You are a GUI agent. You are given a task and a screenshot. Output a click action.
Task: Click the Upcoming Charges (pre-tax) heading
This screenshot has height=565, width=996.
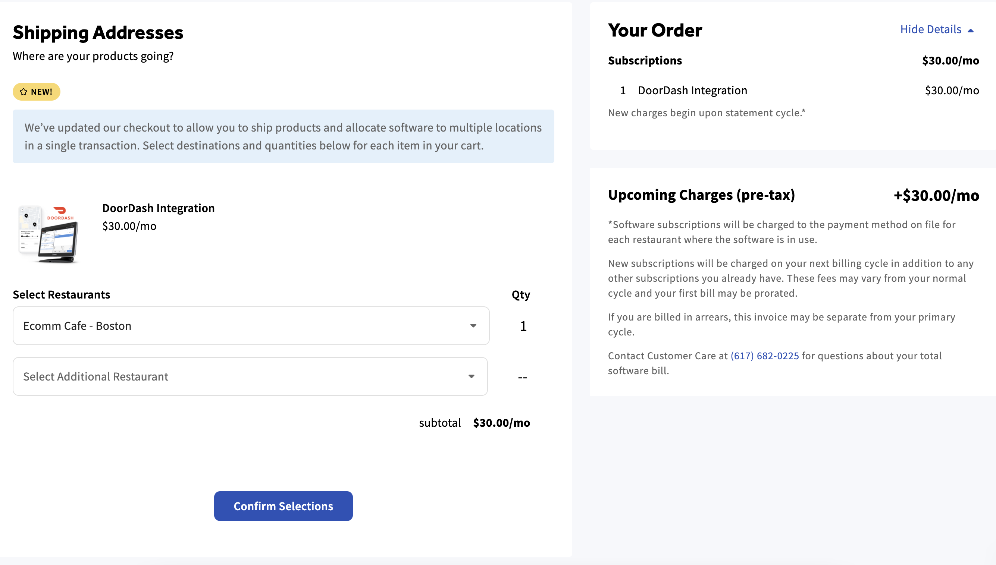coord(701,195)
